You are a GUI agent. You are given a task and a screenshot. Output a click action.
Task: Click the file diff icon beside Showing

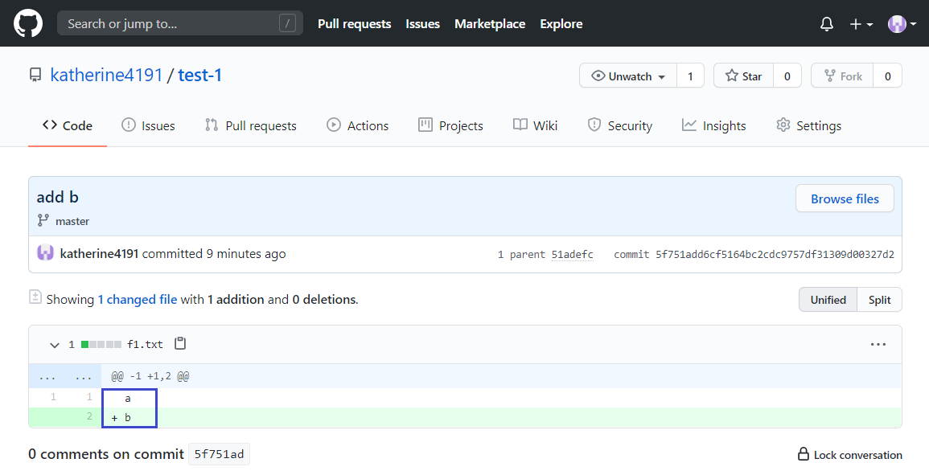[35, 297]
